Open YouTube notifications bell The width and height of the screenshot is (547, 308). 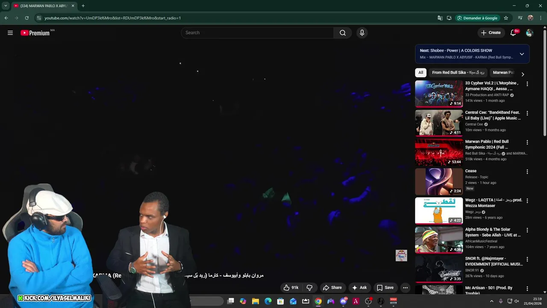(514, 33)
